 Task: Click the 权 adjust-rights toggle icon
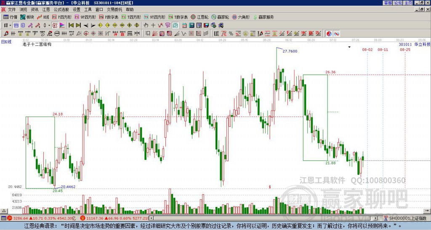click(x=55, y=26)
